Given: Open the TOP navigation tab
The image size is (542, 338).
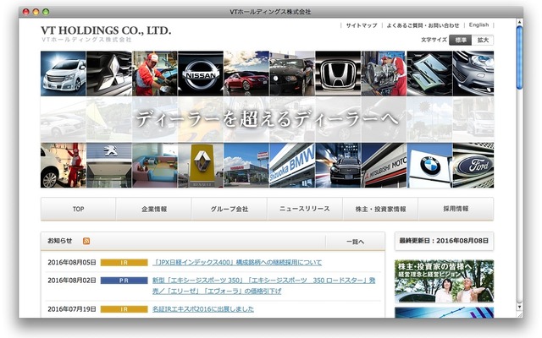Looking at the screenshot, I should coord(79,209).
